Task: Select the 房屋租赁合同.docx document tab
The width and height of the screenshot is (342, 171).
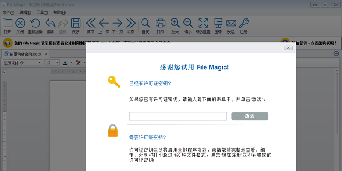Action: [25, 54]
